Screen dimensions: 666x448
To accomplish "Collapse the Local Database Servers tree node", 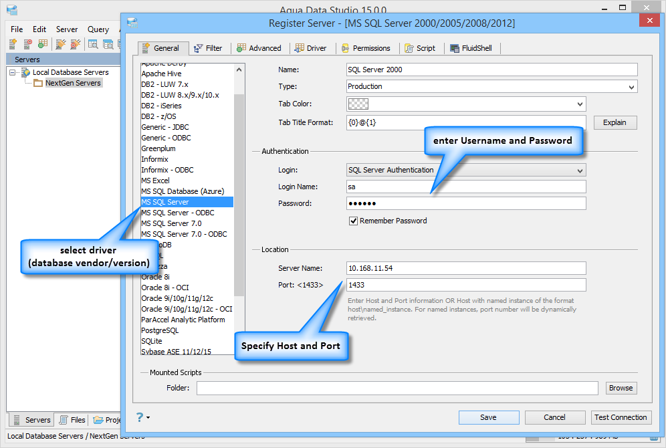I will tap(13, 73).
